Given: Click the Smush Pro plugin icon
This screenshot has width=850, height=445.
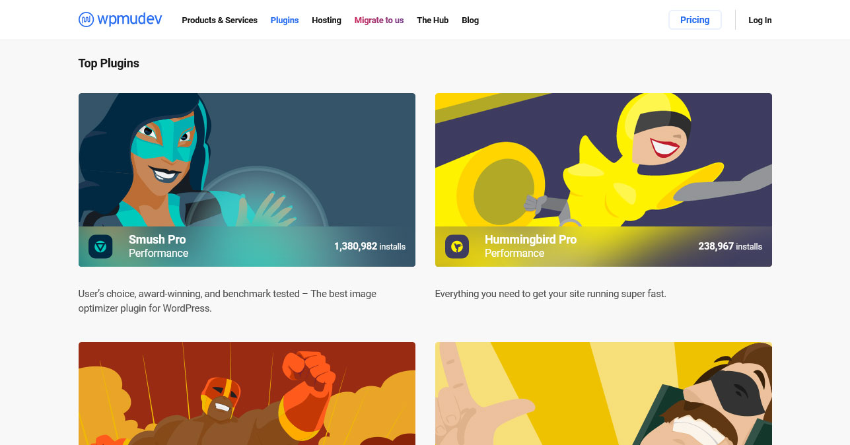Looking at the screenshot, I should pos(100,246).
